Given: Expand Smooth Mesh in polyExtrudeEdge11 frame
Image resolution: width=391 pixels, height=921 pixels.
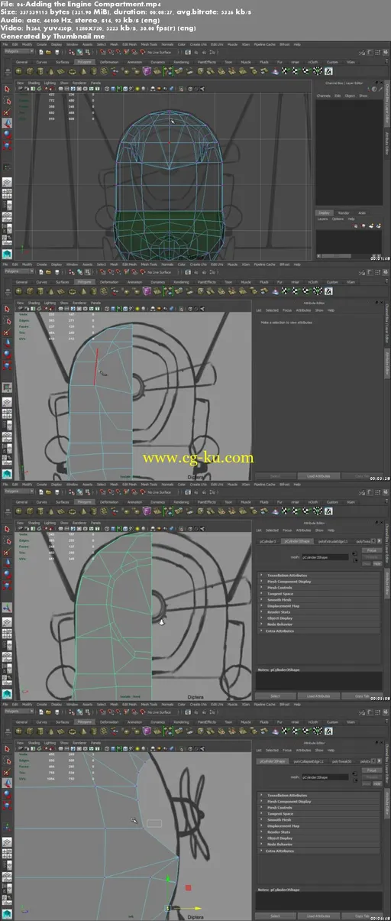Looking at the screenshot, I should pyautogui.click(x=319, y=599).
